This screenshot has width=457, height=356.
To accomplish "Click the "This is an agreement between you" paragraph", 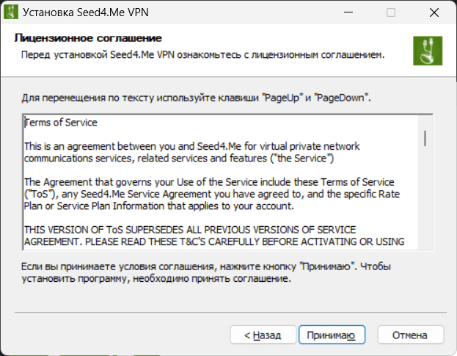I will 192,146.
